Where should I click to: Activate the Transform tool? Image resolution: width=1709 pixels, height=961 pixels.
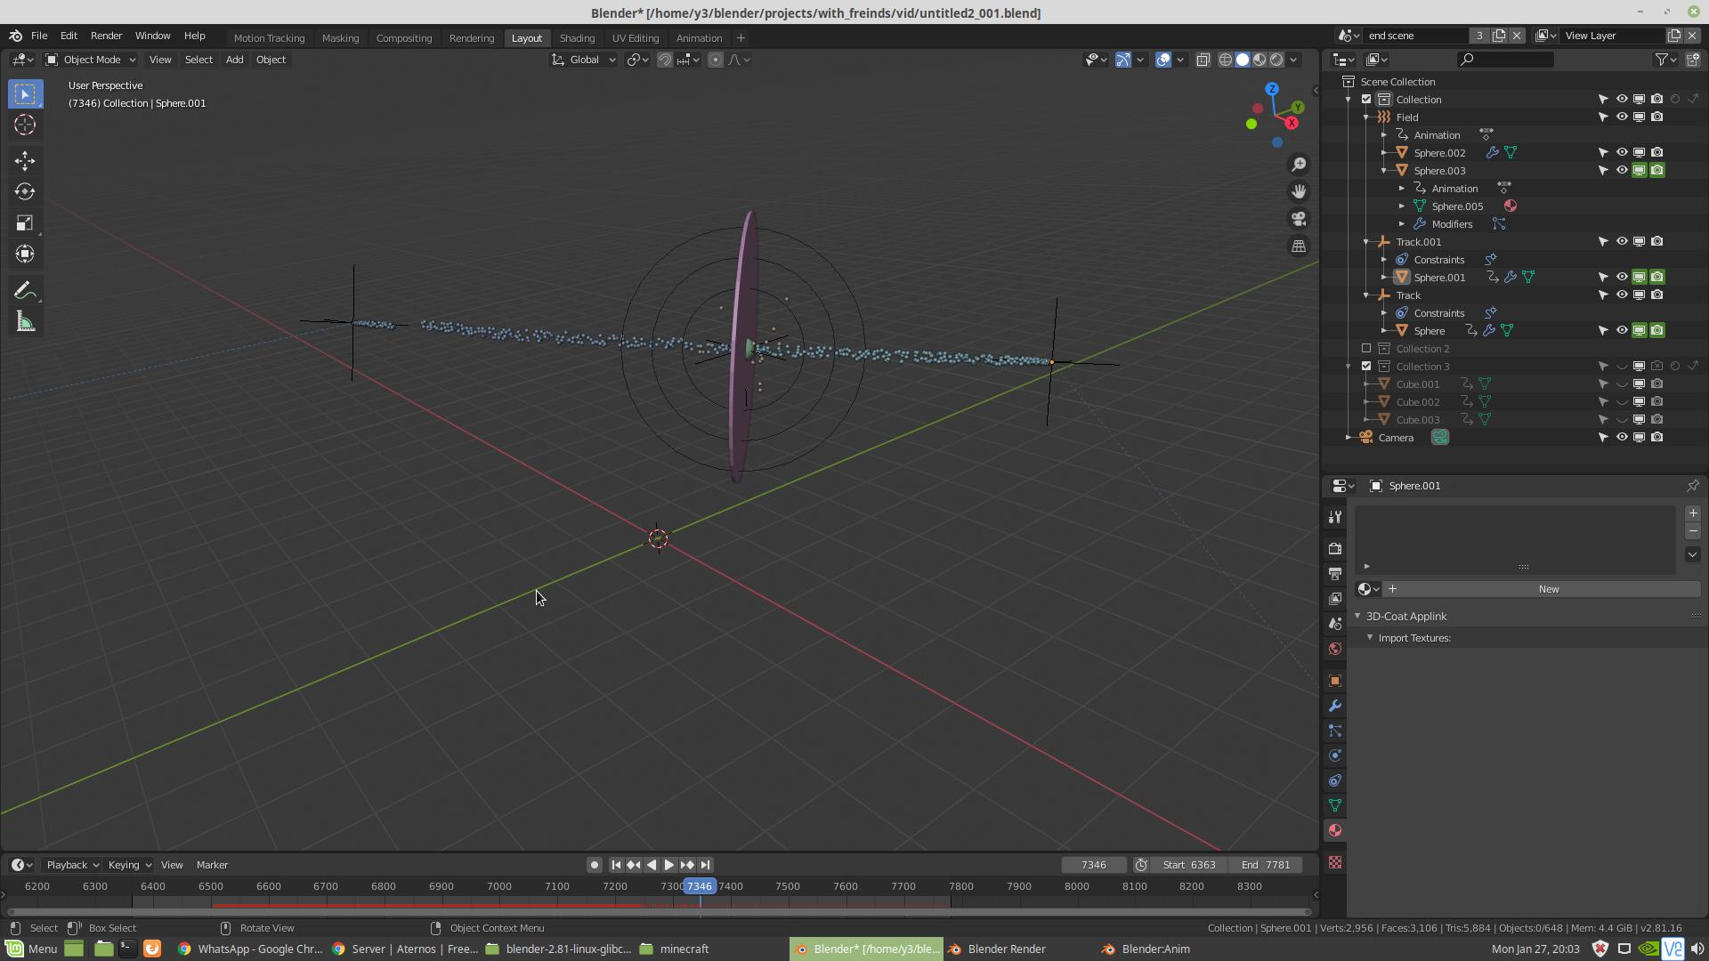[25, 254]
